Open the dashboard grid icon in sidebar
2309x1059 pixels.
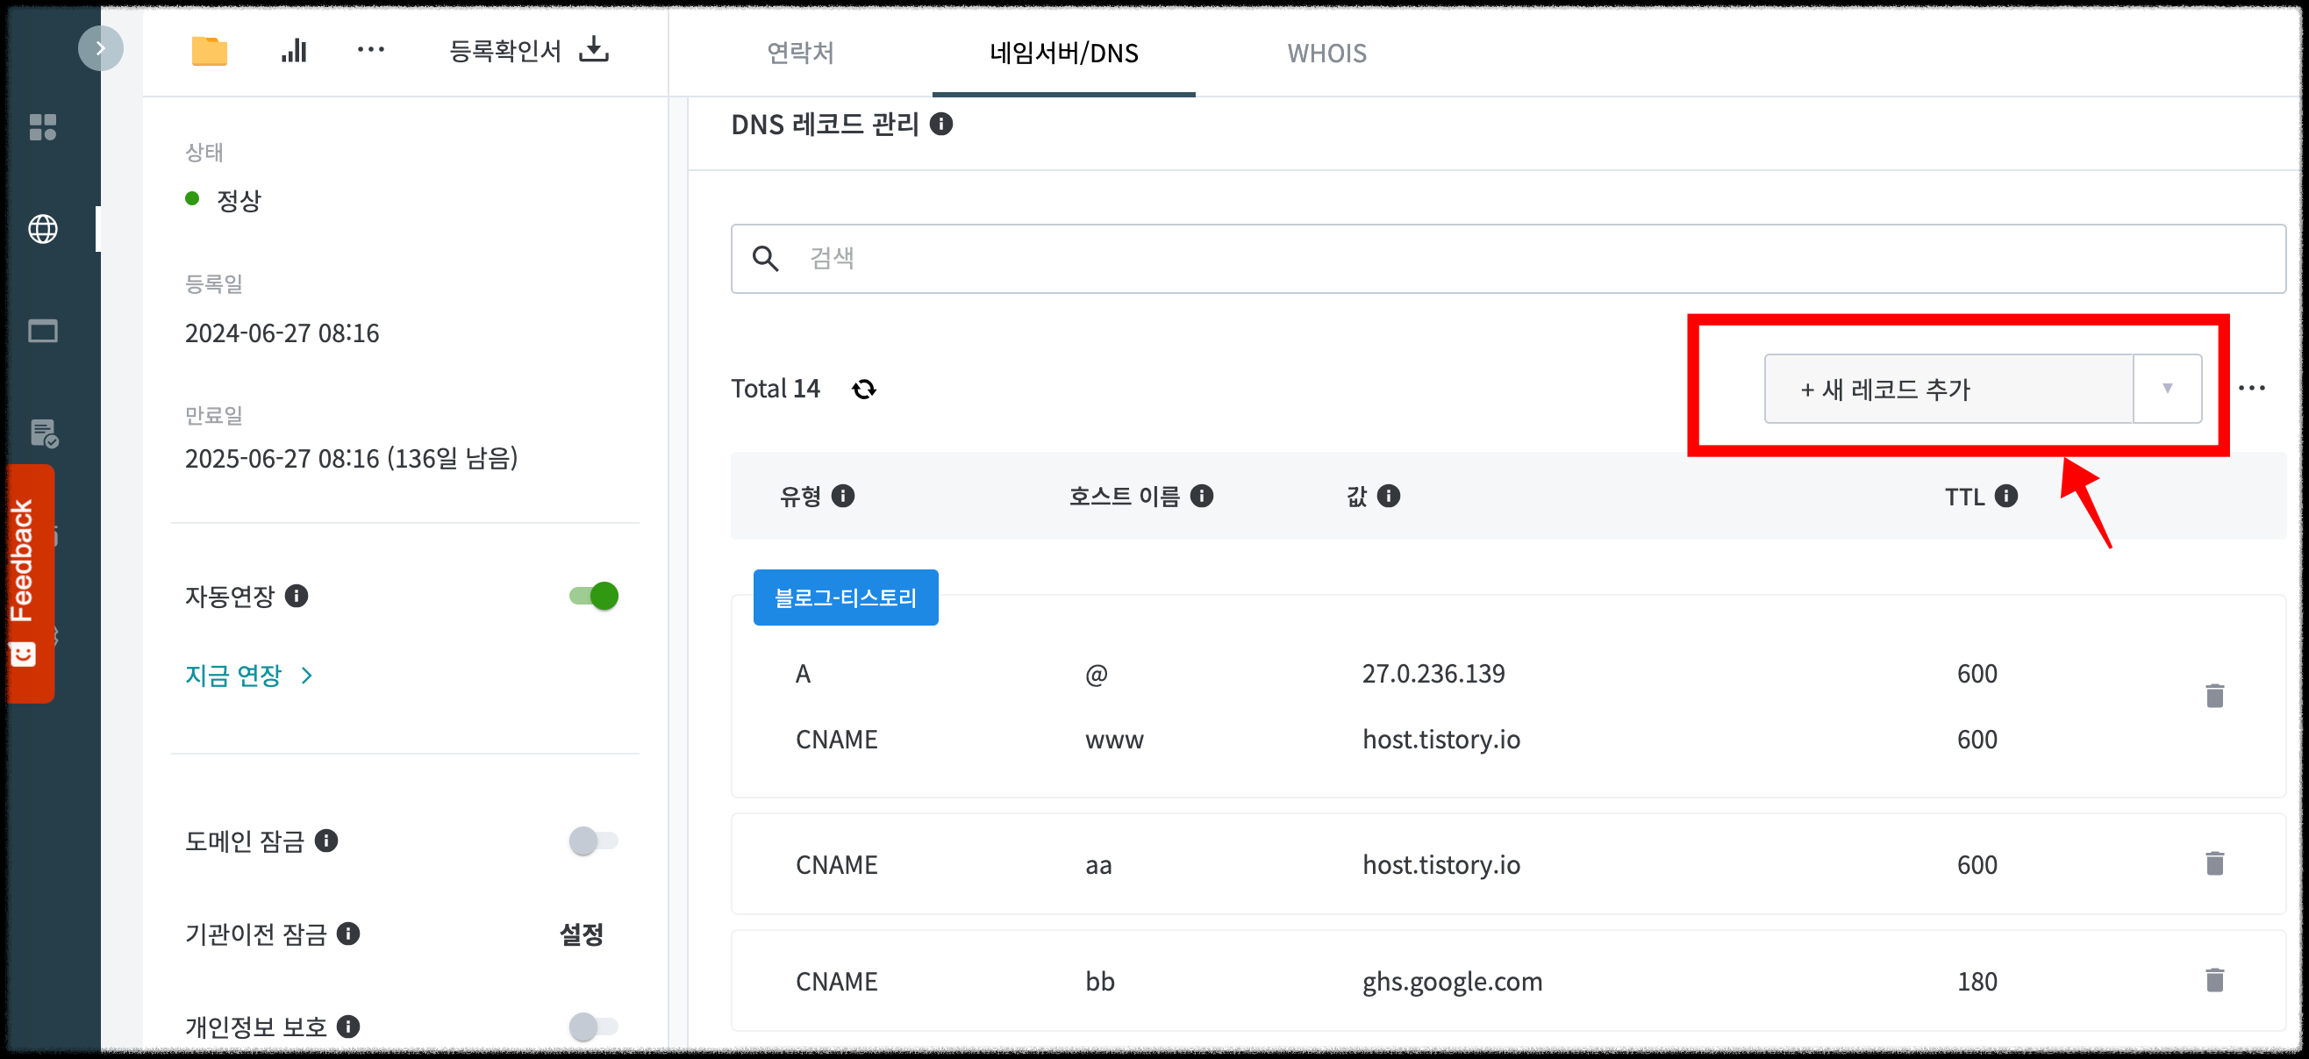point(42,127)
